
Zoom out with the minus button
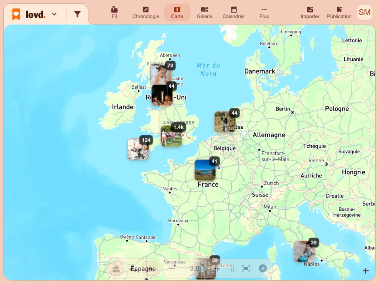pos(172,268)
